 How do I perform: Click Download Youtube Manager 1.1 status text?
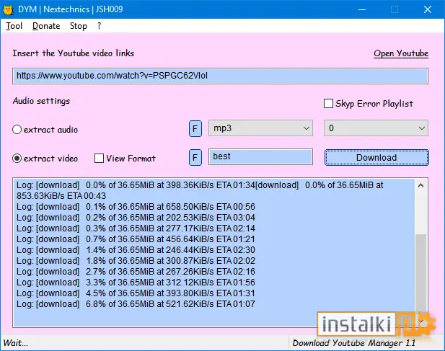click(354, 343)
